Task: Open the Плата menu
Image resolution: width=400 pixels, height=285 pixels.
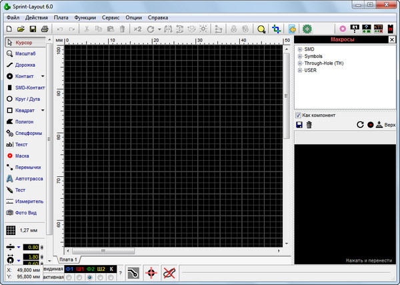Action: click(x=61, y=16)
